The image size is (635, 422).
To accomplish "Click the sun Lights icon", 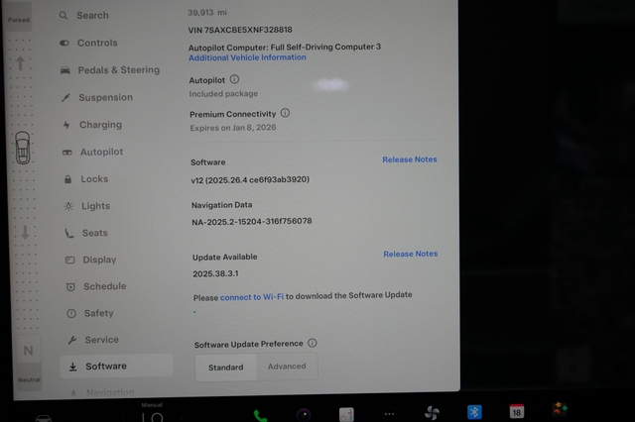I will (x=68, y=206).
